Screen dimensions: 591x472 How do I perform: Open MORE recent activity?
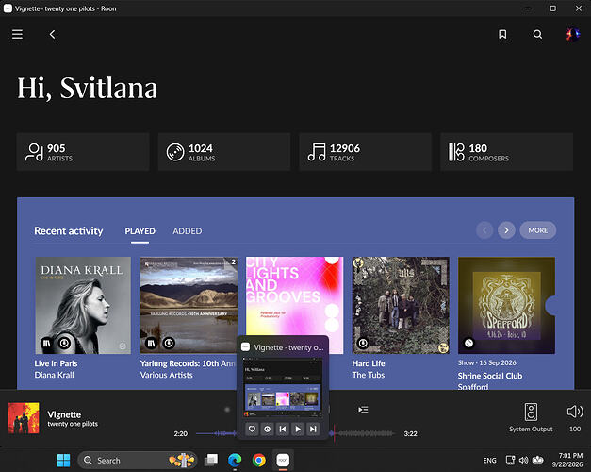click(x=538, y=230)
